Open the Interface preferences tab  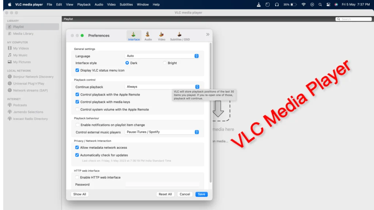click(x=134, y=36)
